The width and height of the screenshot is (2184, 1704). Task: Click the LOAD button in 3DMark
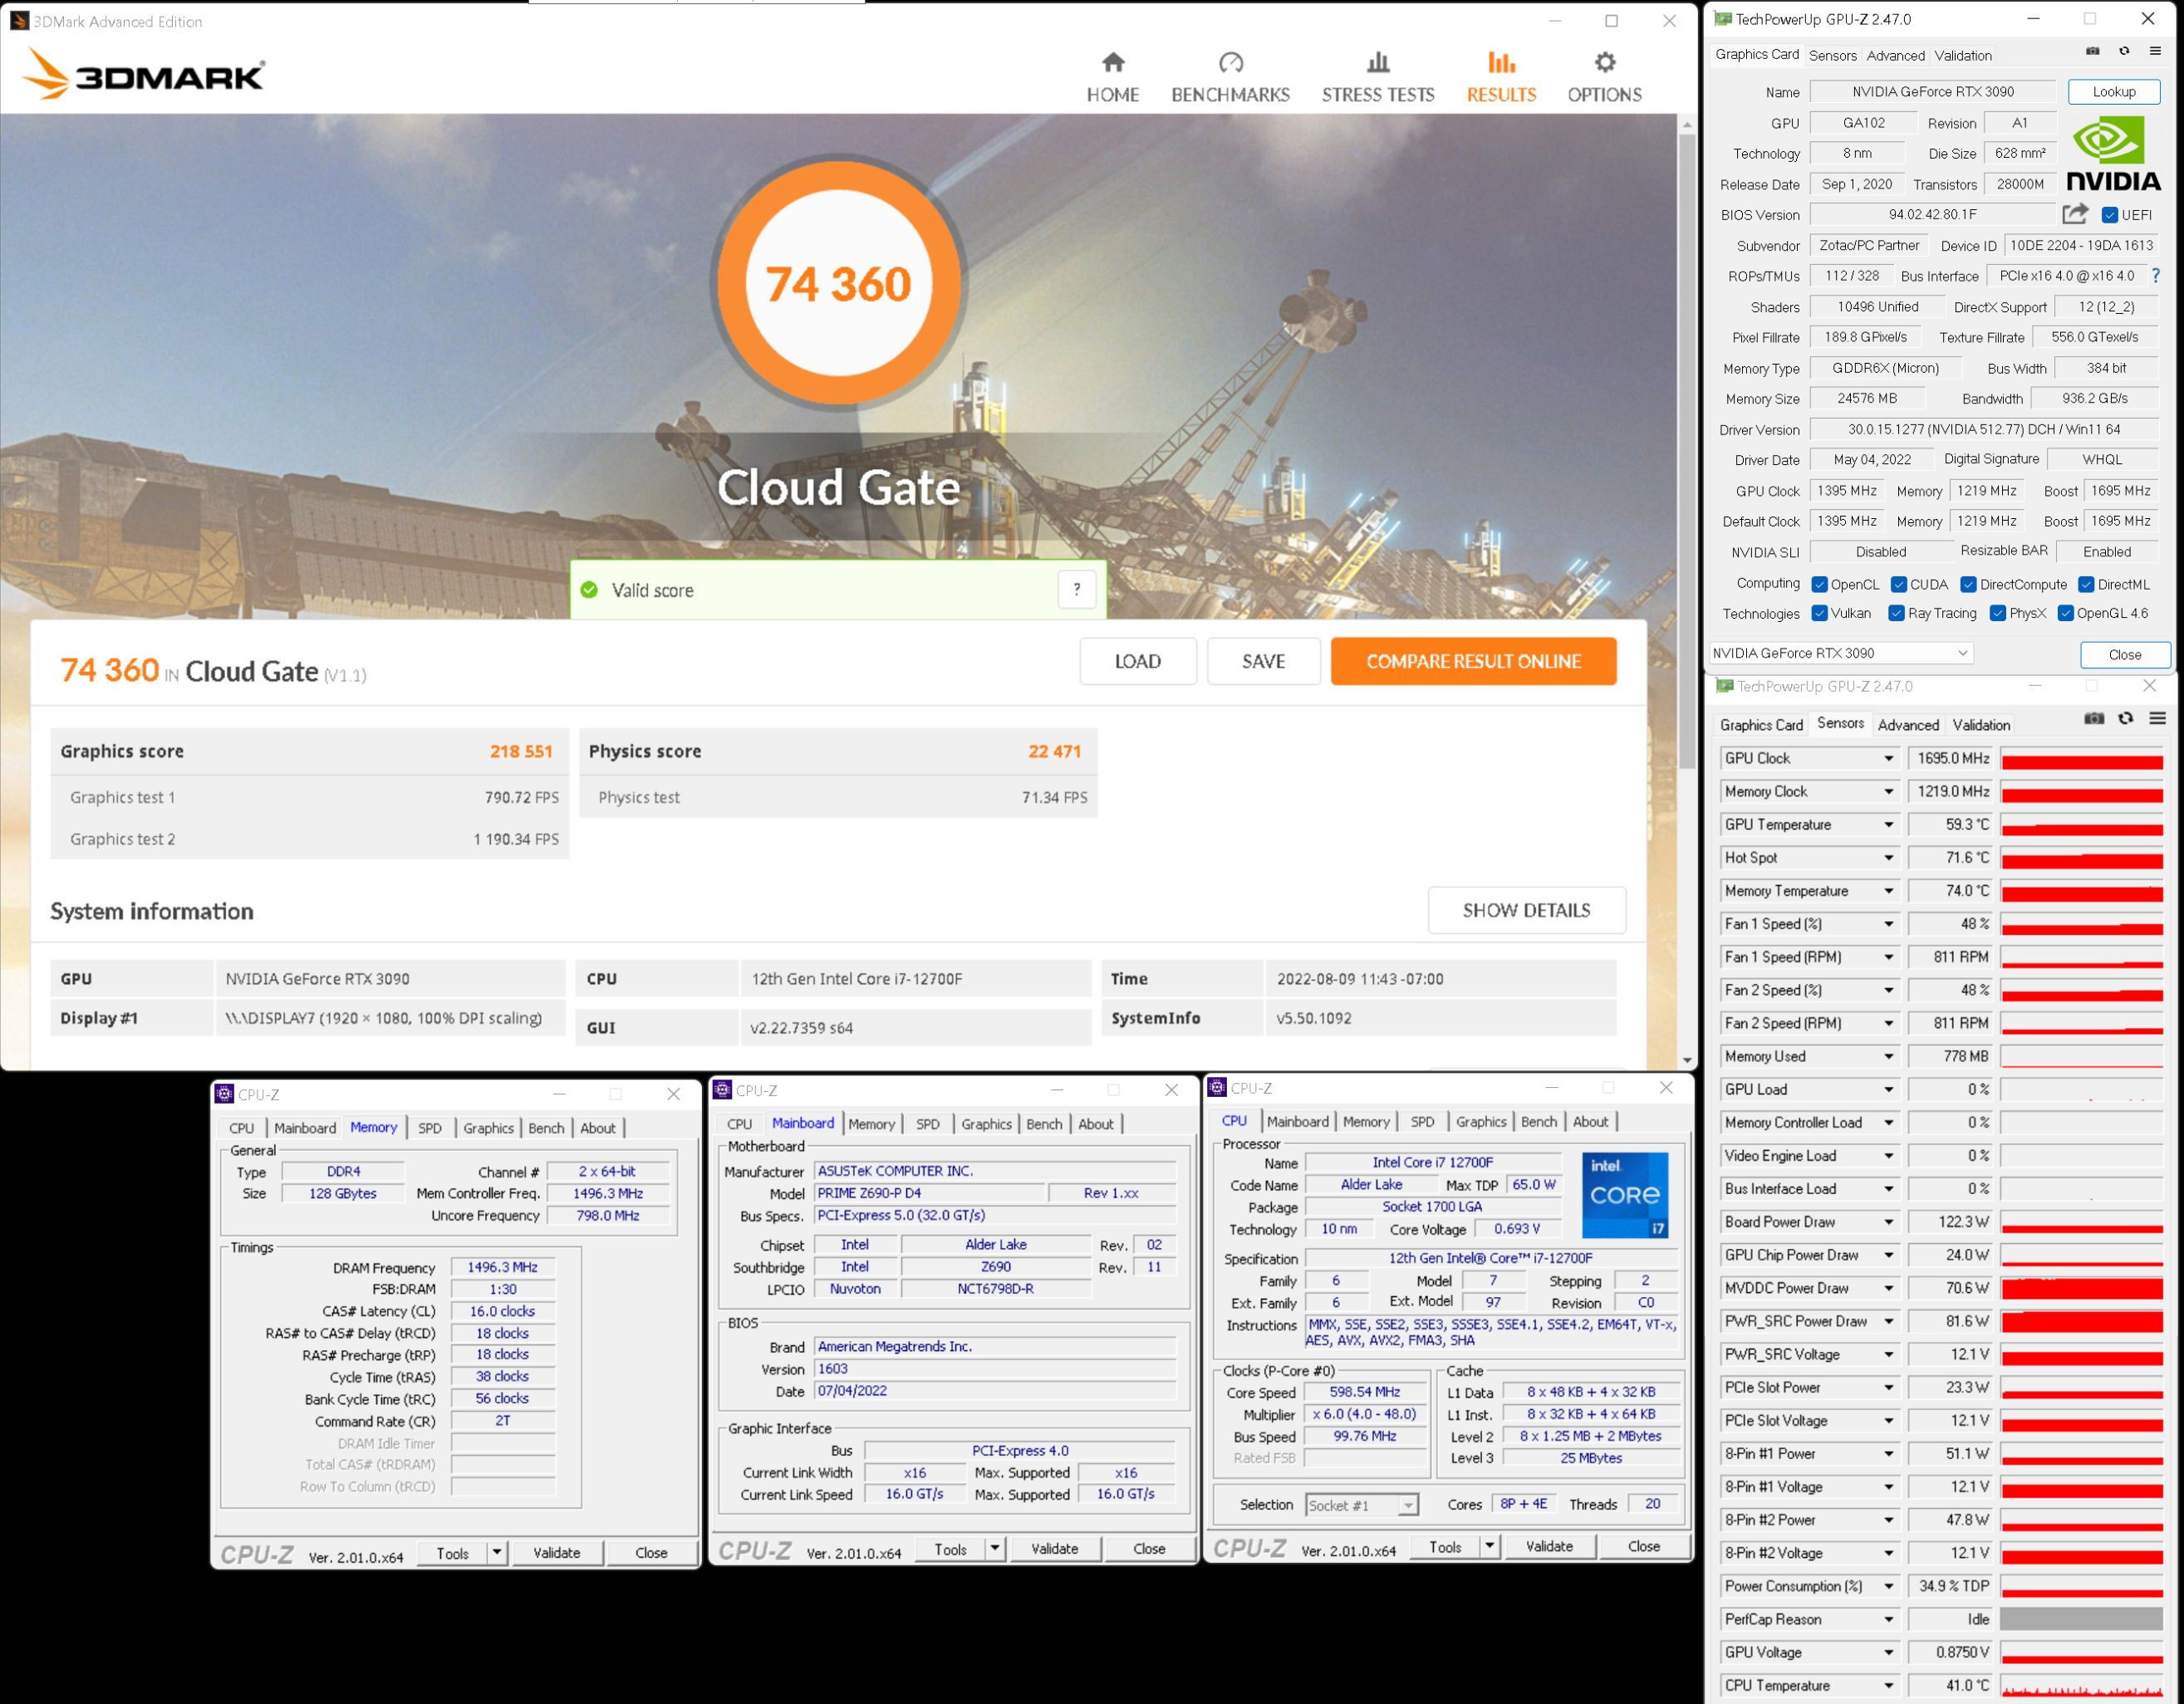[x=1138, y=661]
